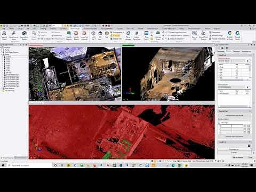Open the second combo box in the right panel

[231, 87]
